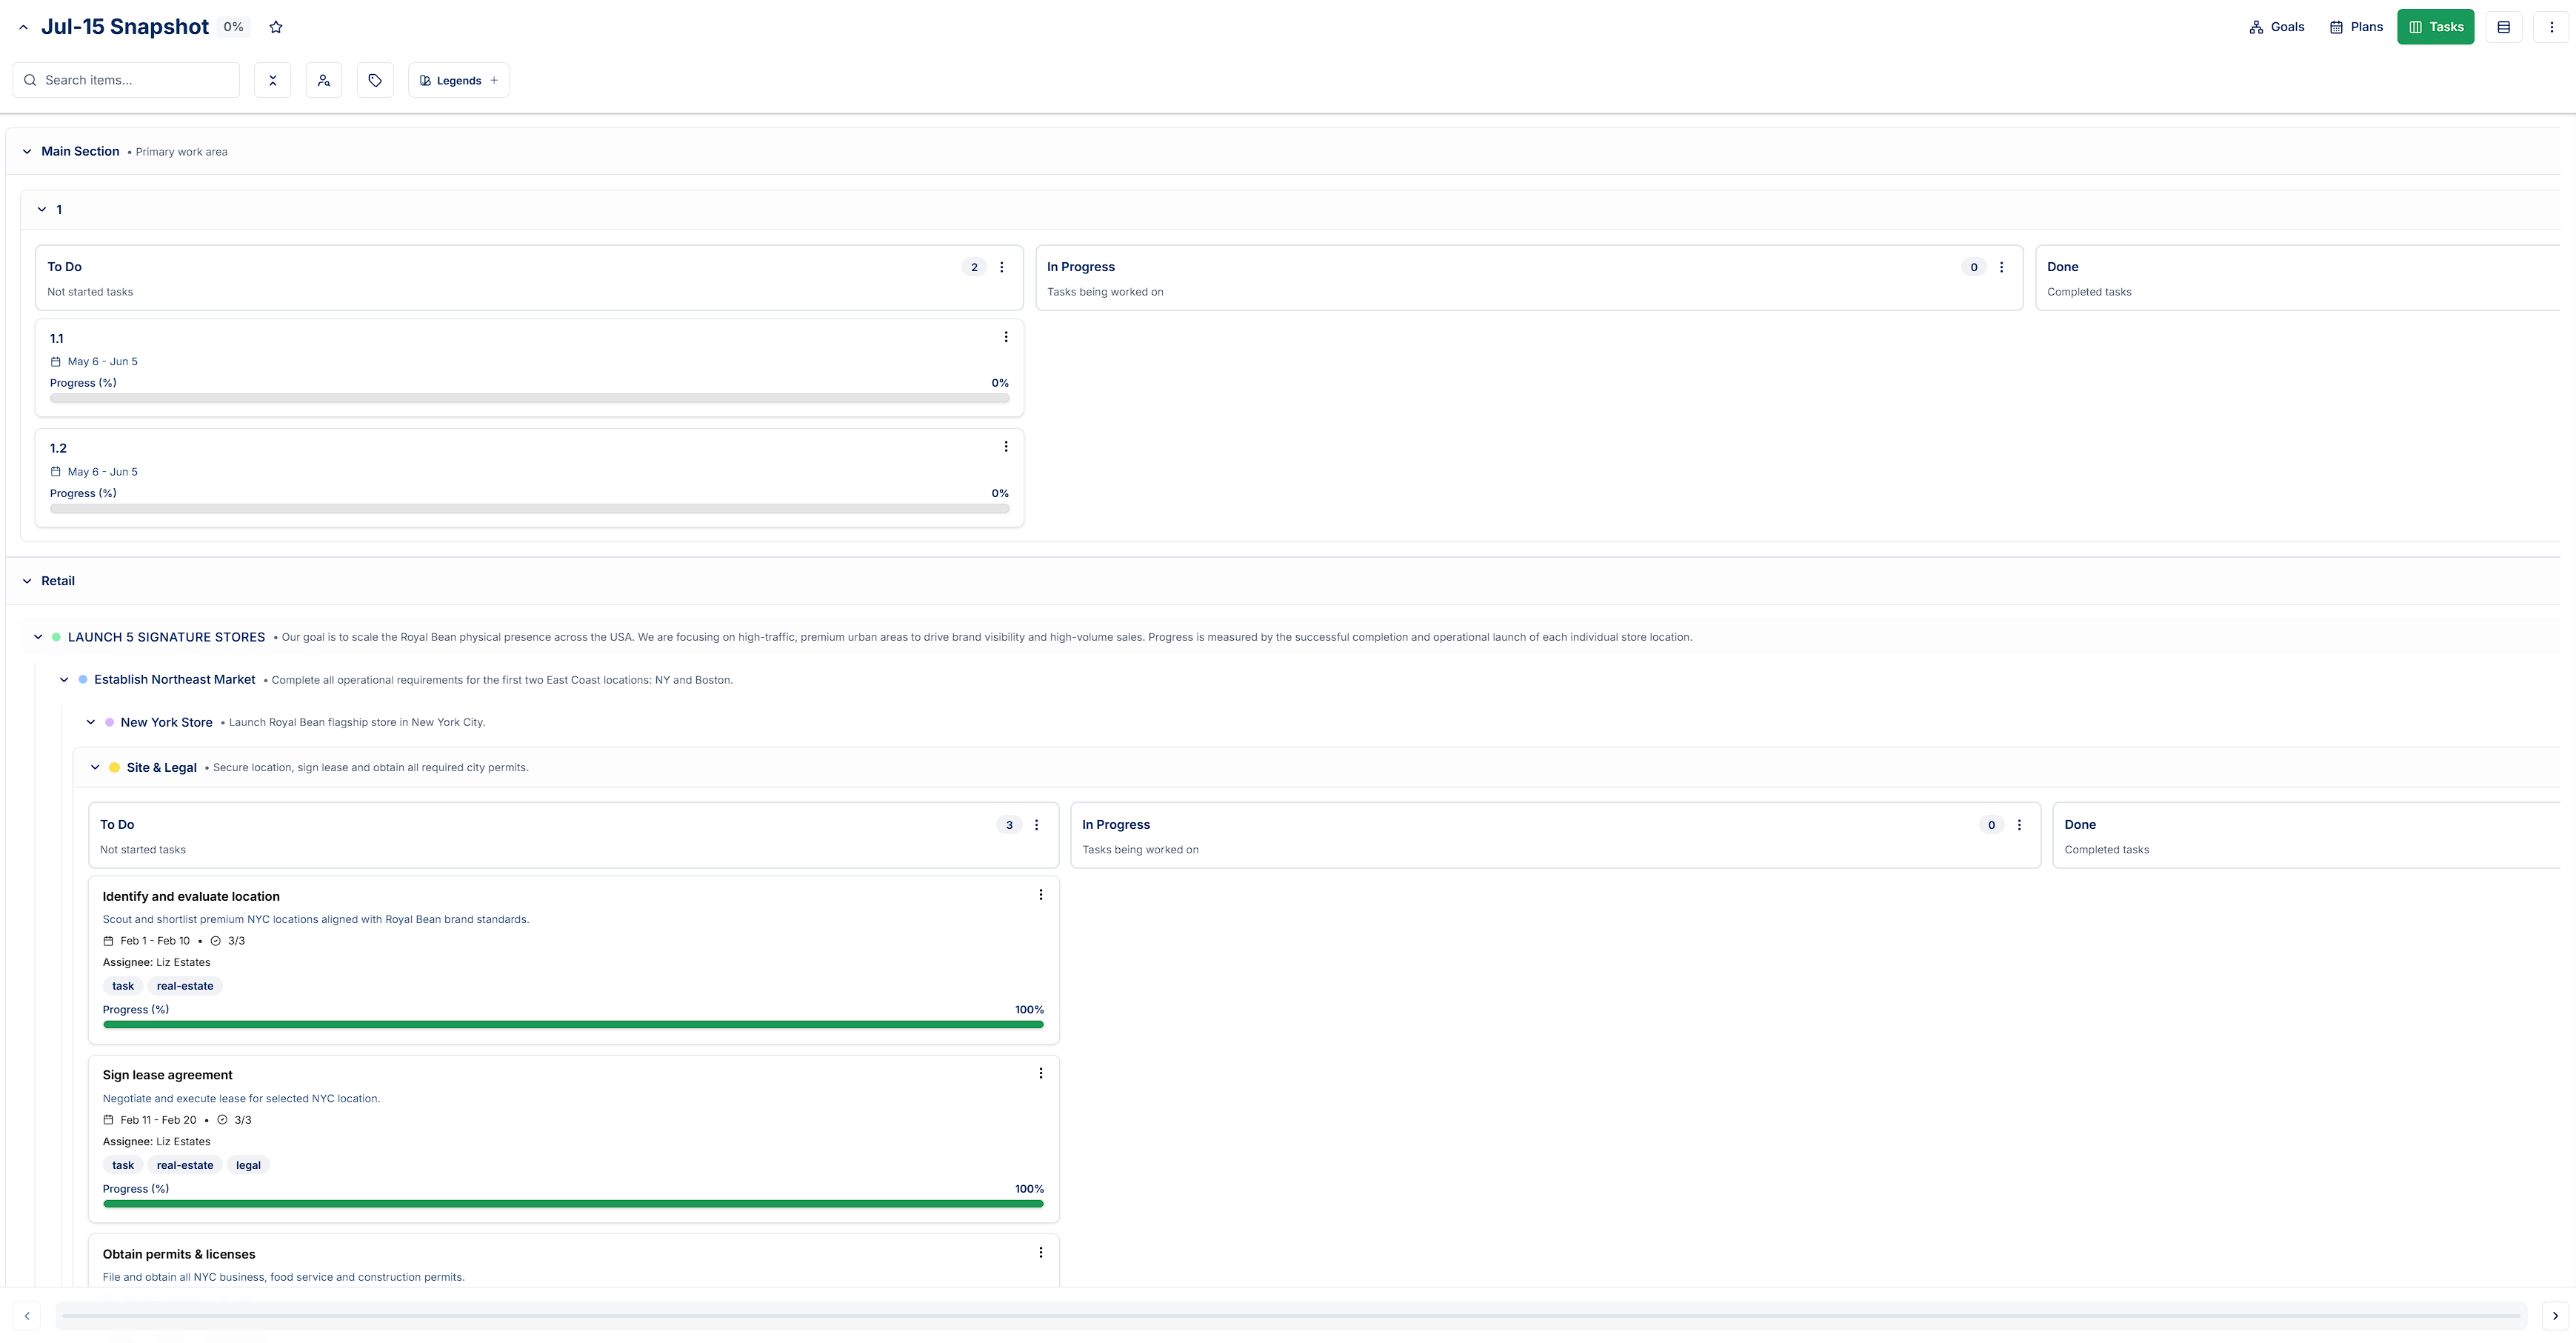
Task: Click the Feb 1 - Feb 10 calendar icon
Action: (x=108, y=941)
